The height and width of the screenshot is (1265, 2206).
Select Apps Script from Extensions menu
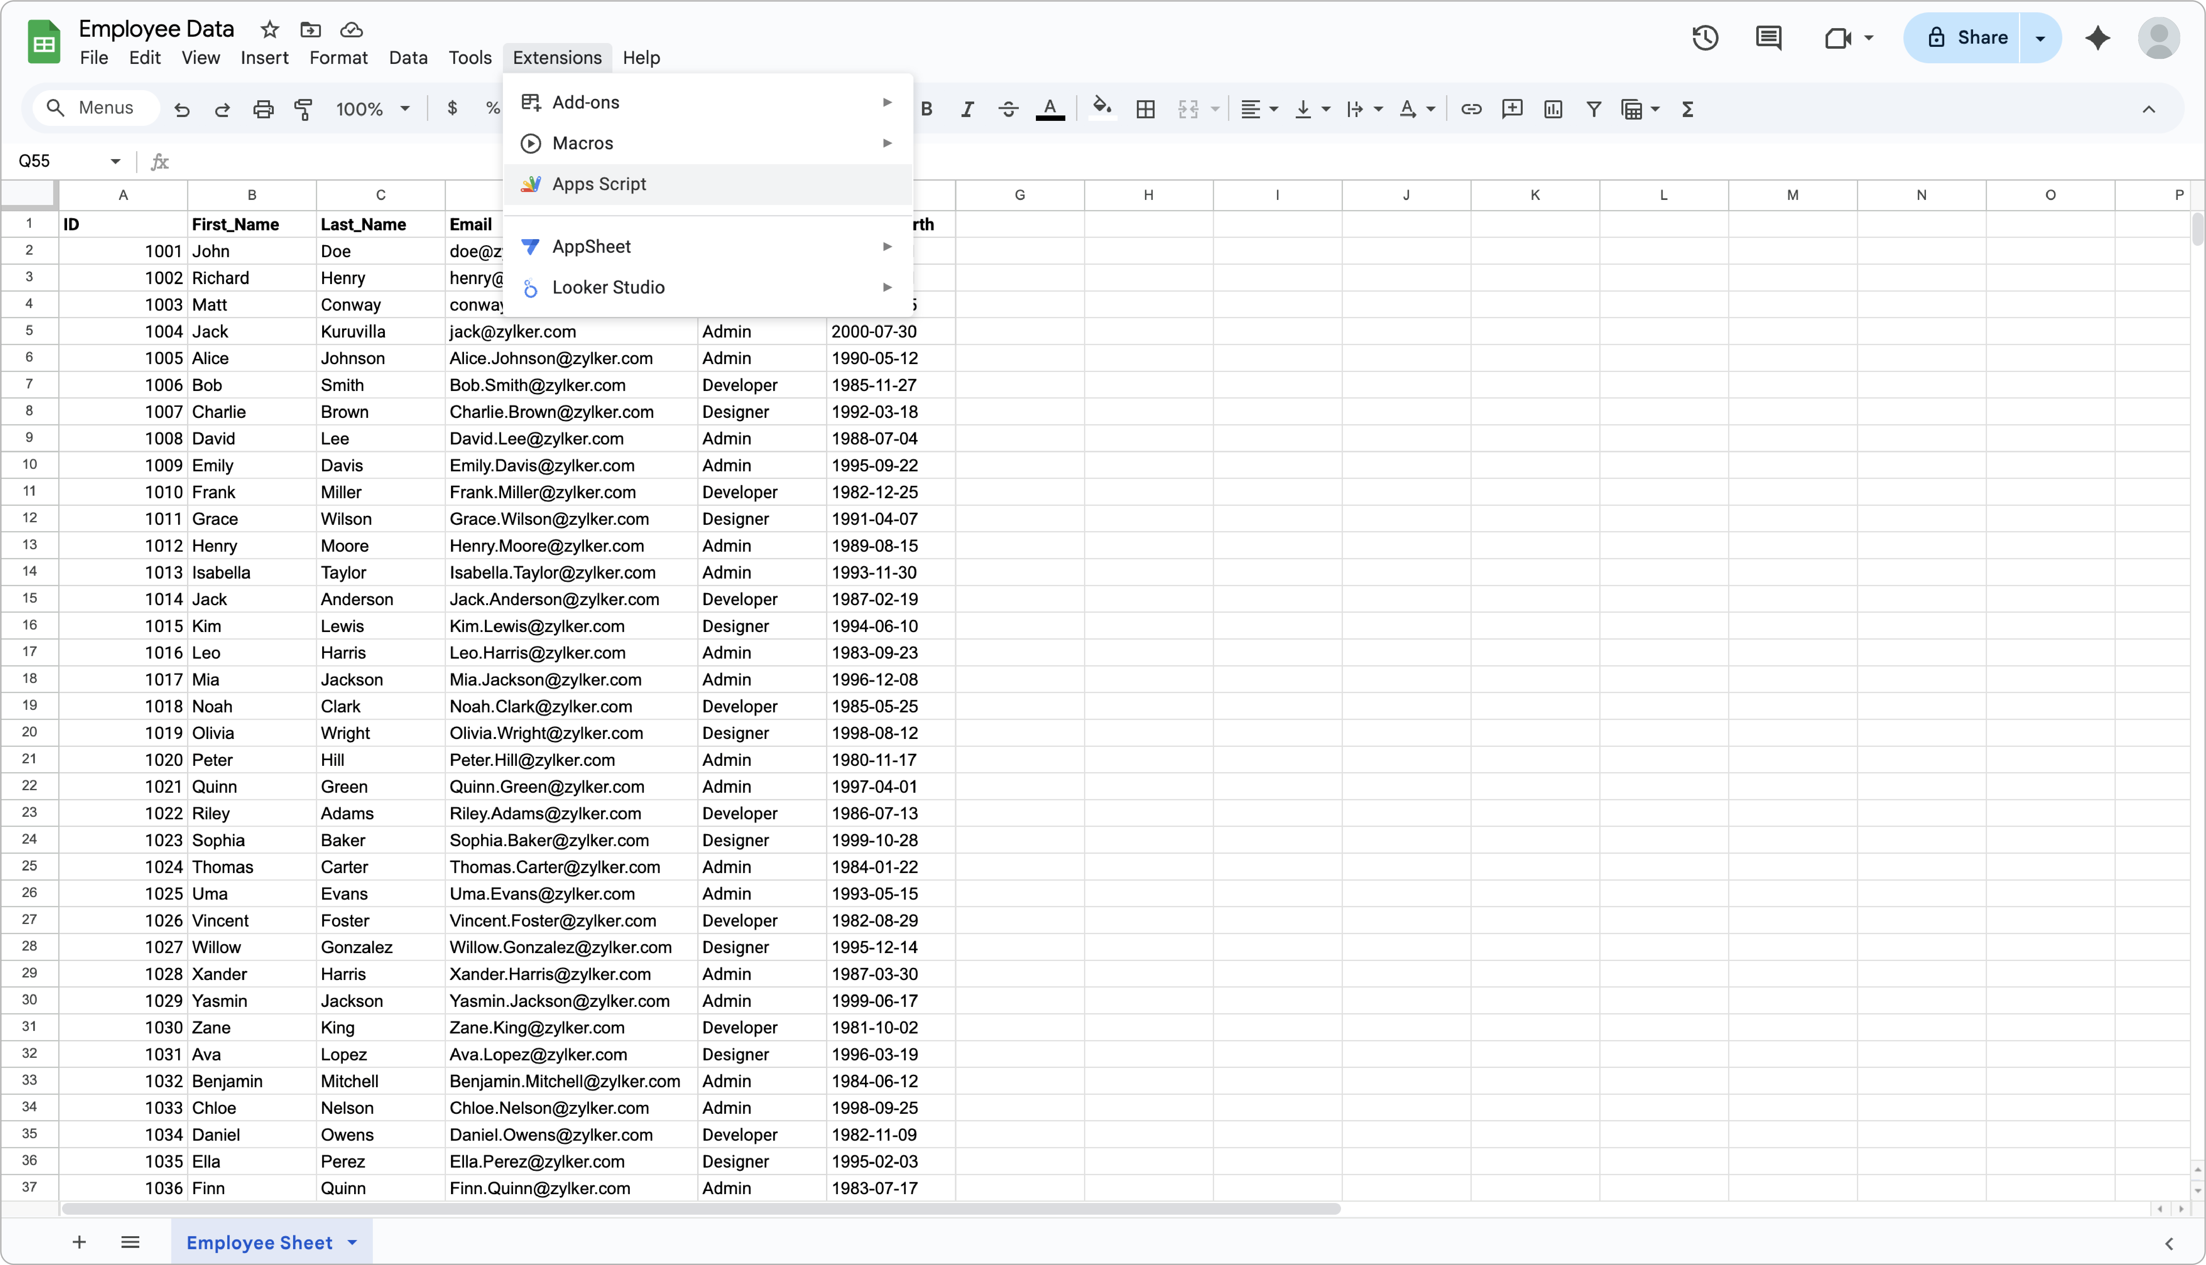(599, 184)
